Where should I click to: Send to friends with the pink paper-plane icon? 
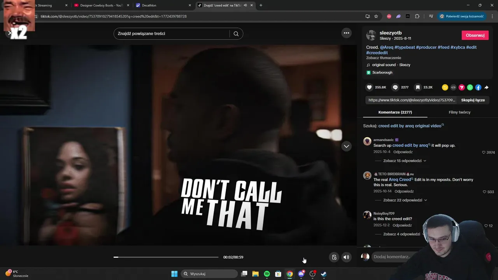point(462,87)
